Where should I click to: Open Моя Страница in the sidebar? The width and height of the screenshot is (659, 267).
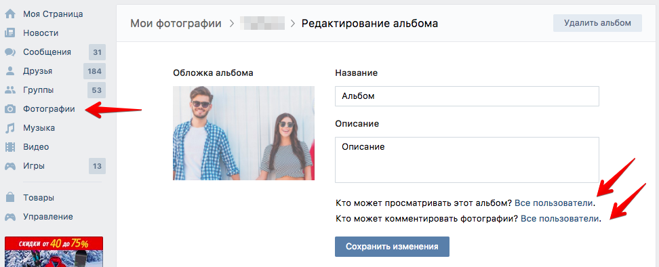53,14
